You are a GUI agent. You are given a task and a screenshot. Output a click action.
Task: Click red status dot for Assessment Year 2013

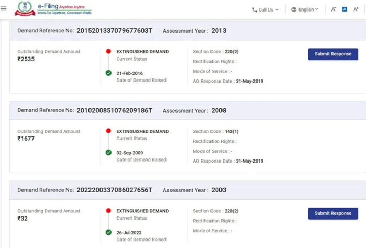(108, 52)
